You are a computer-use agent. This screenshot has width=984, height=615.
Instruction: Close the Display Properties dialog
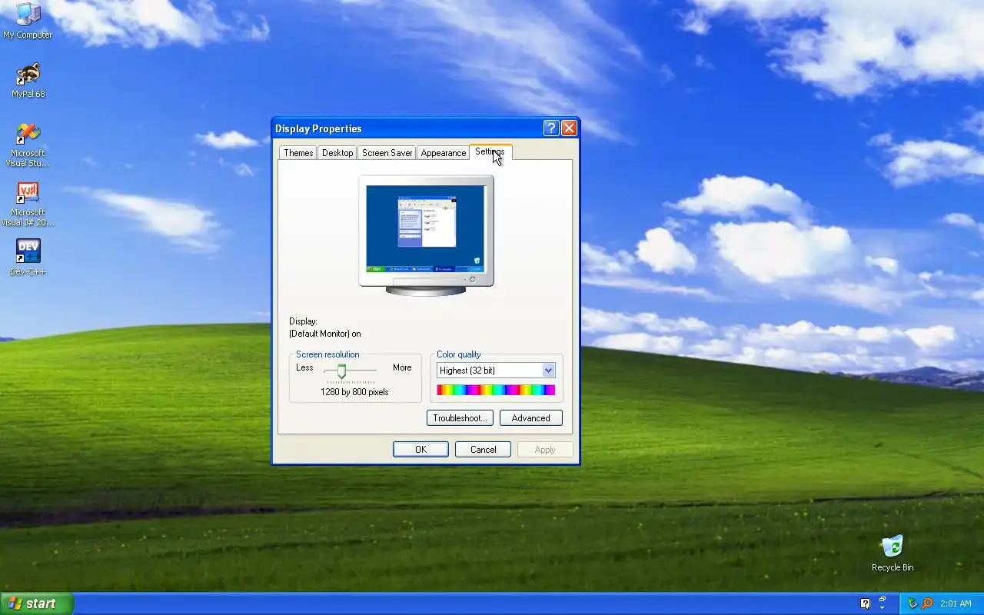569,128
